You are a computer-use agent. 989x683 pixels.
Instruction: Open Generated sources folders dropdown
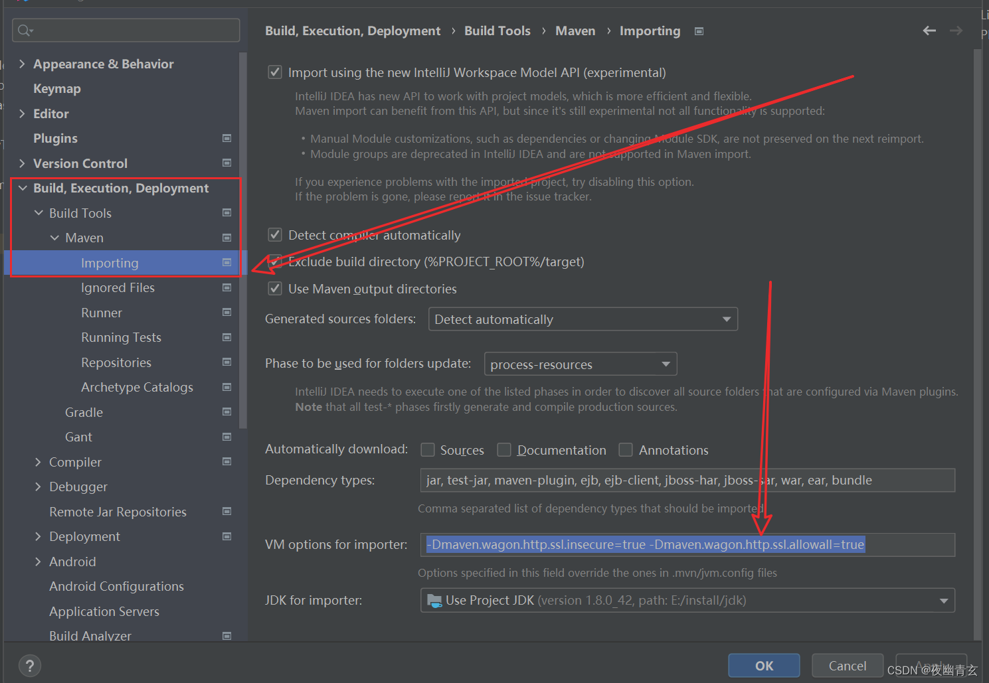pos(583,319)
